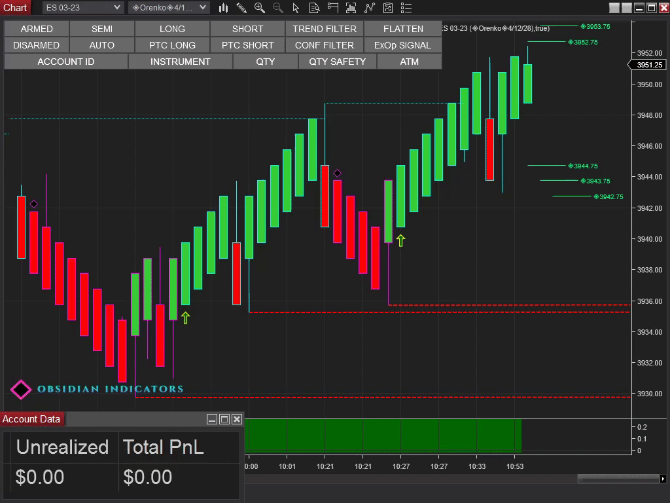Open the Data Box icon
The width and height of the screenshot is (670, 503).
[x=315, y=8]
